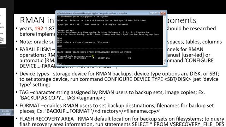Click the taskbar clock showing 9:18 AM
The image size is (226, 127).
pyautogui.click(x=6, y=113)
